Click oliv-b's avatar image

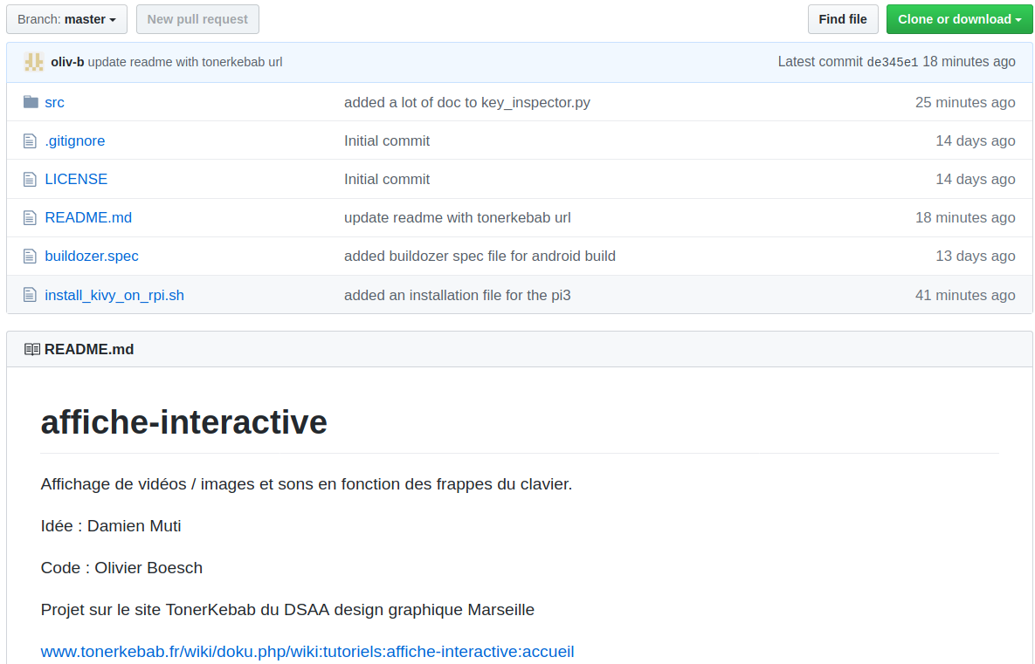coord(34,62)
